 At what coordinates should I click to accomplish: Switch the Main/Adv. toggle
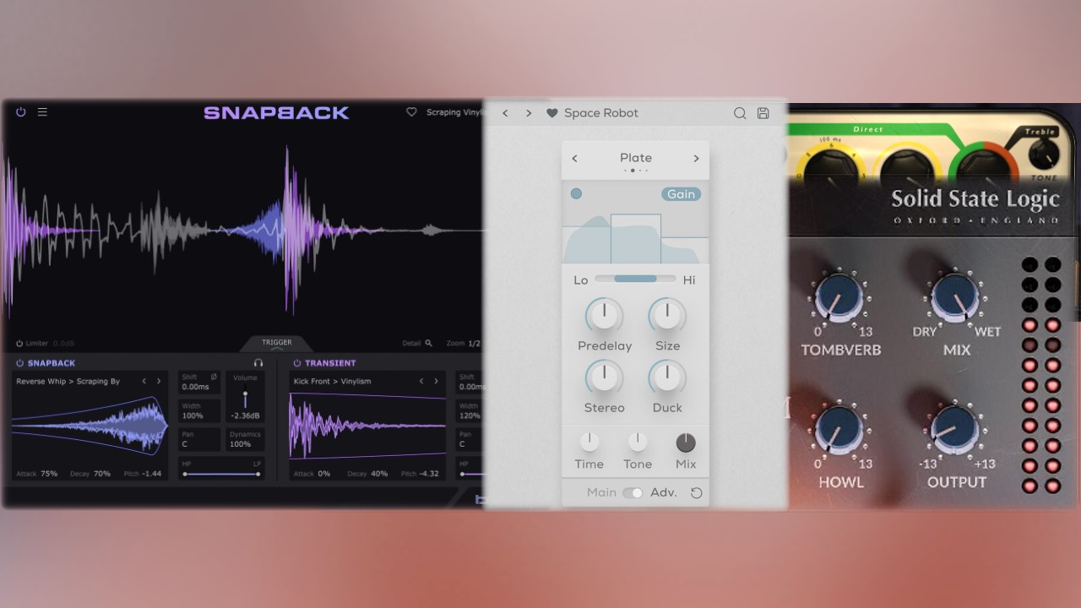tap(633, 493)
